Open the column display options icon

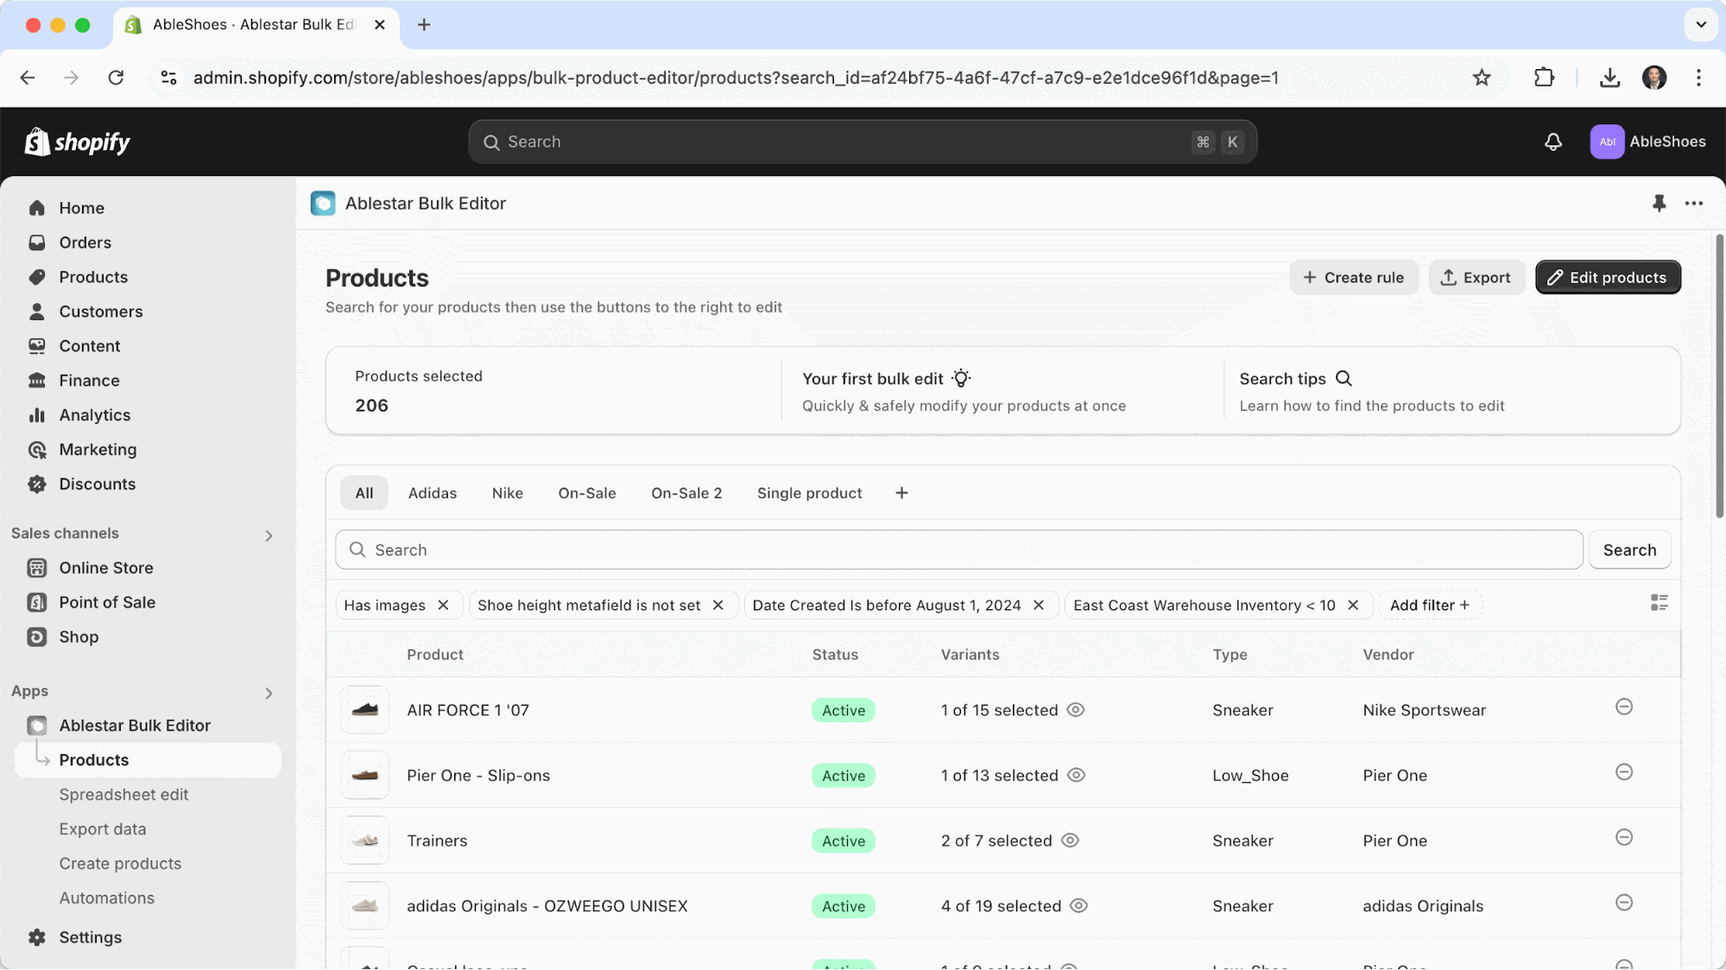tap(1659, 602)
